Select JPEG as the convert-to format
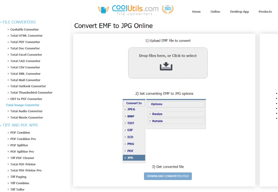Screen dimensions: 278x192 click(131, 109)
